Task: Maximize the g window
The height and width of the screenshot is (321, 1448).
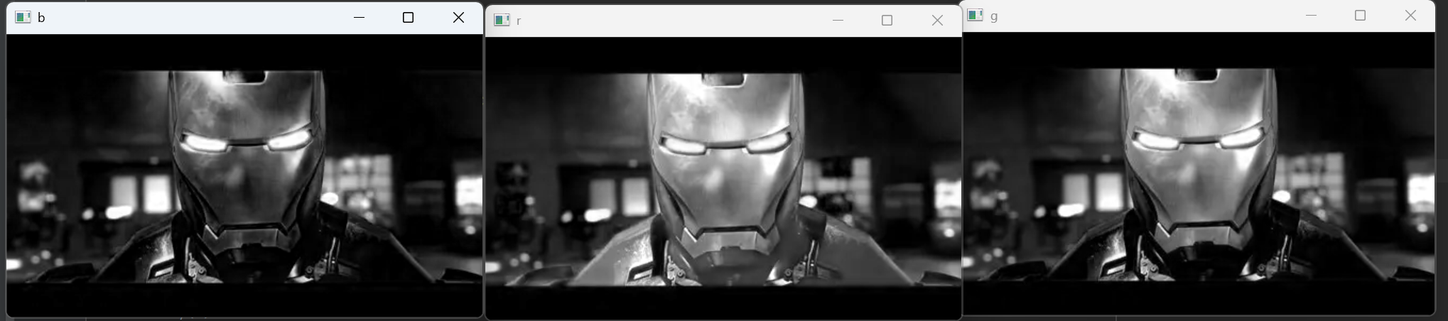Action: coord(1360,15)
